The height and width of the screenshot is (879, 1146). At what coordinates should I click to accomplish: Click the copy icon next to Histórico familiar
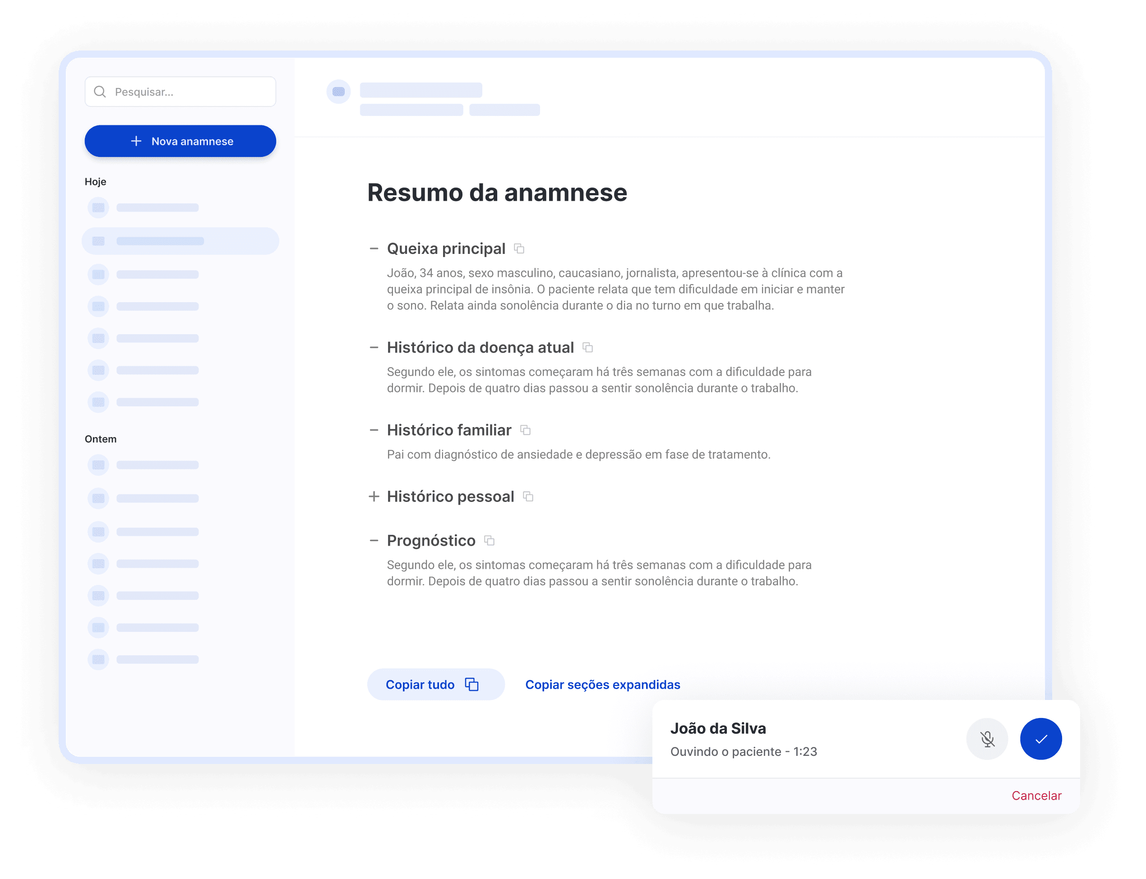click(526, 430)
